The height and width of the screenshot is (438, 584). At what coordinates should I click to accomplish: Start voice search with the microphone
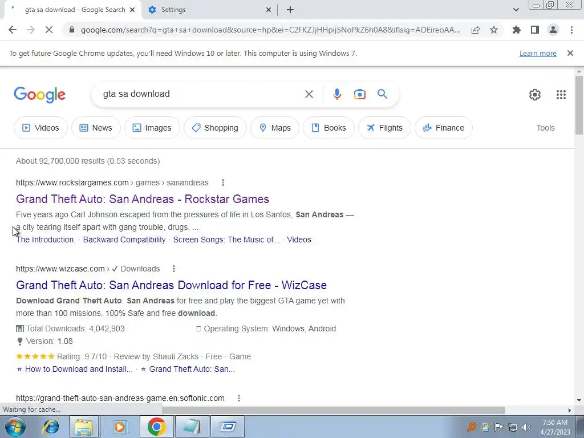point(336,94)
